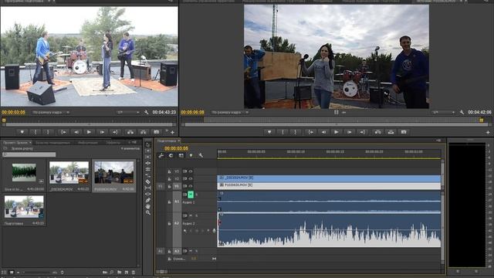The width and height of the screenshot is (494, 278).
Task: Select the Track Select Forward tool
Action: [148, 151]
